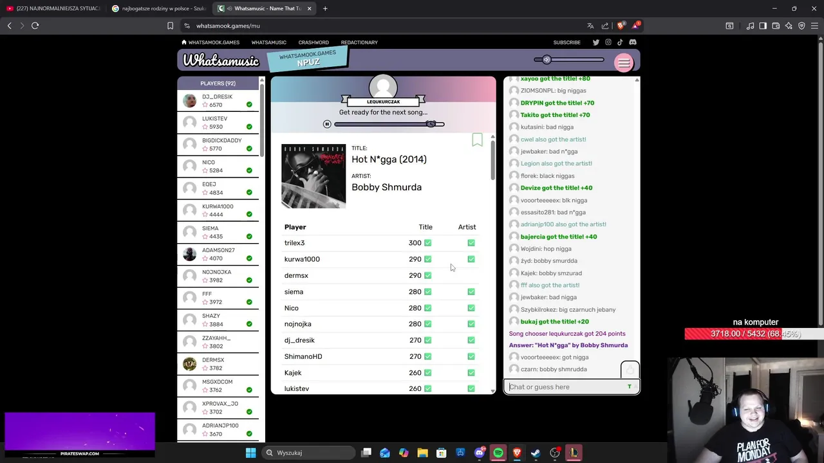
Task: Open the Brave Wallet icon
Action: 776,26
